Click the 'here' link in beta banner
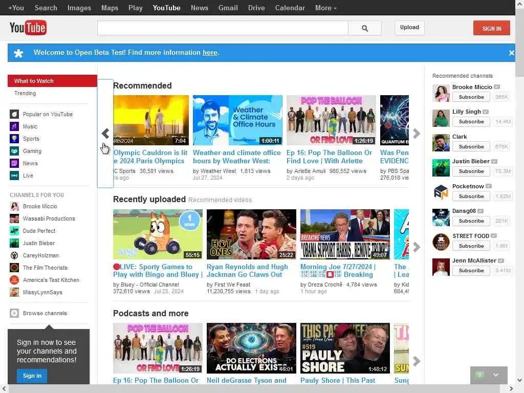The image size is (524, 393). (210, 53)
